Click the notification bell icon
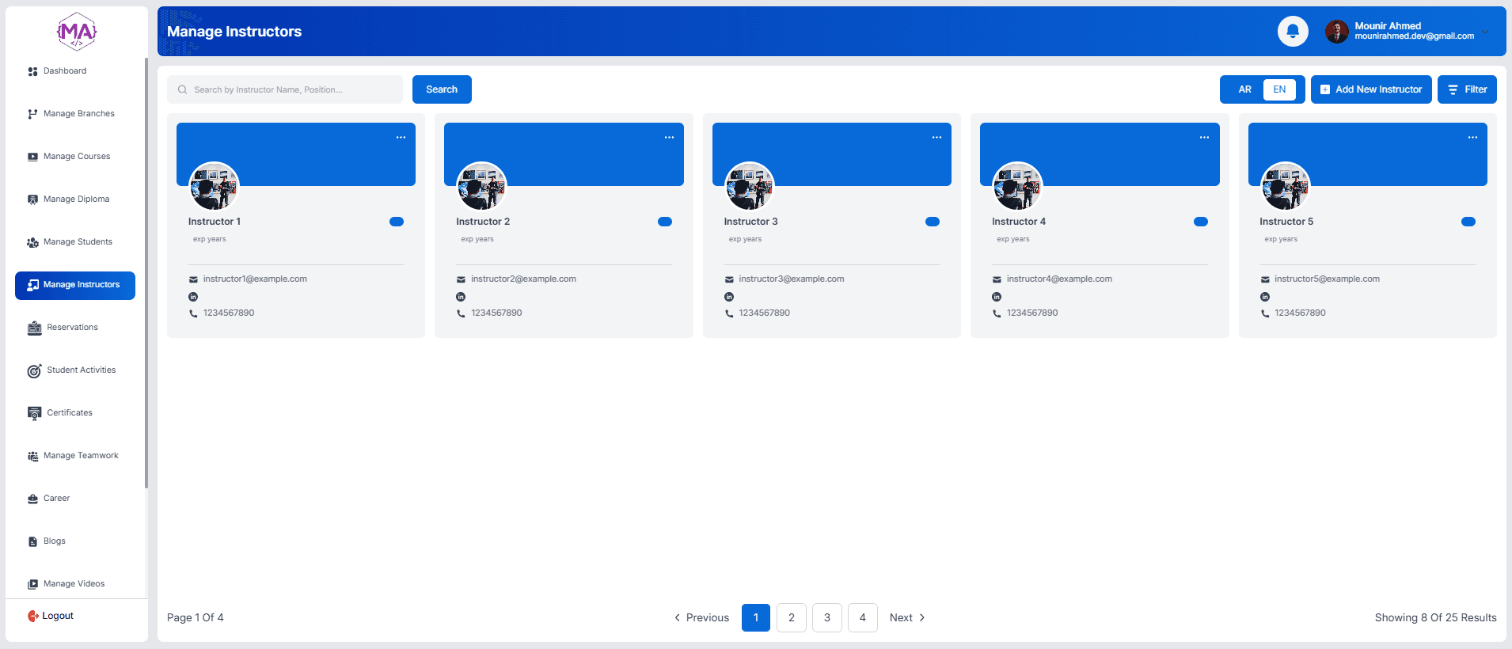This screenshot has height=649, width=1512. pyautogui.click(x=1292, y=32)
